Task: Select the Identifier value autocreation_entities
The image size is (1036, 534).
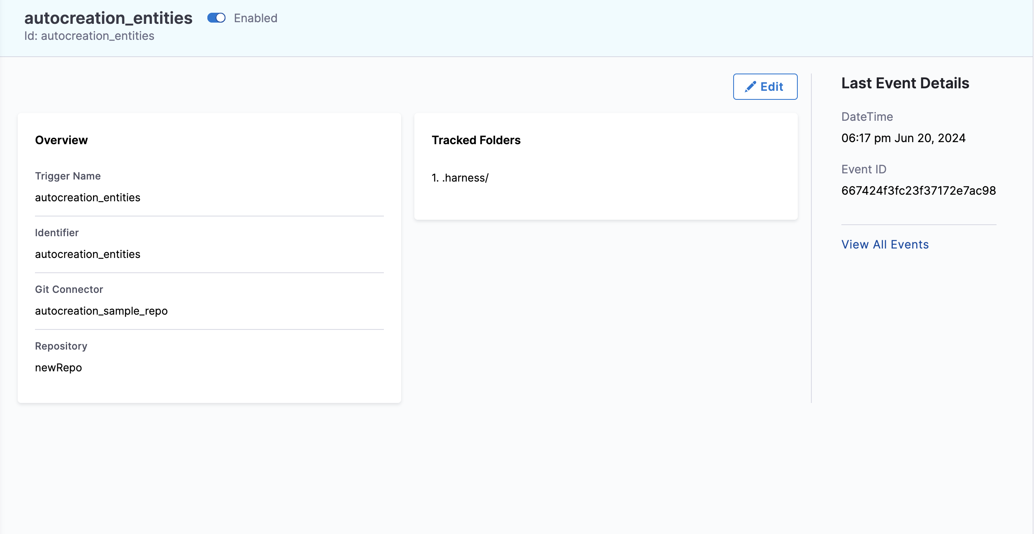Action: [x=88, y=254]
